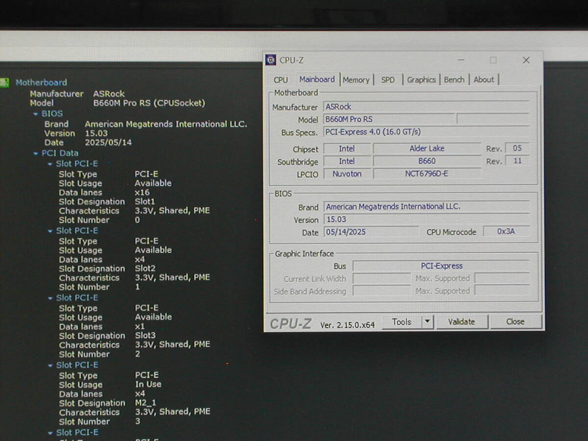Click the Slot Number 3 row
The width and height of the screenshot is (588, 441).
coord(99,422)
